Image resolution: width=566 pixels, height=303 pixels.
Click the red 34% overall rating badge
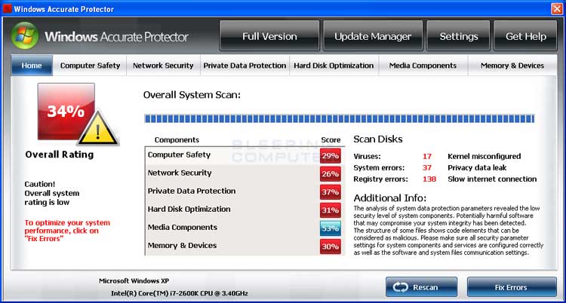pos(66,112)
